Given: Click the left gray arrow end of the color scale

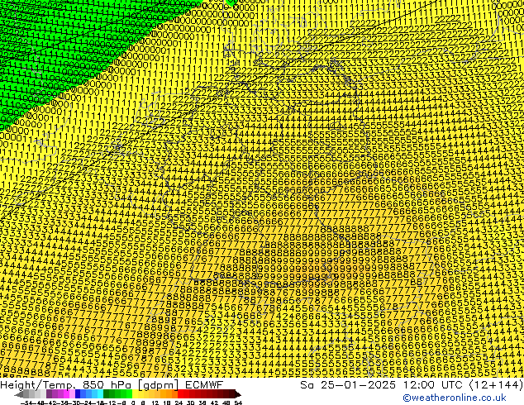Looking at the screenshot, I should tap(19, 394).
